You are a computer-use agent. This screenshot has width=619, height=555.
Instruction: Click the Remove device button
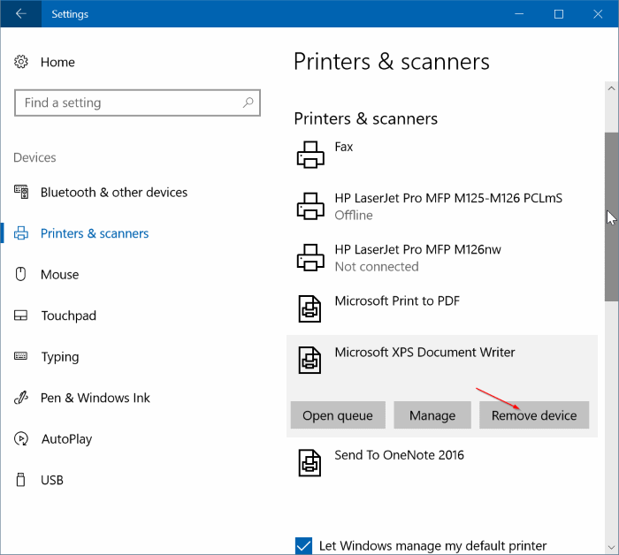tap(534, 415)
